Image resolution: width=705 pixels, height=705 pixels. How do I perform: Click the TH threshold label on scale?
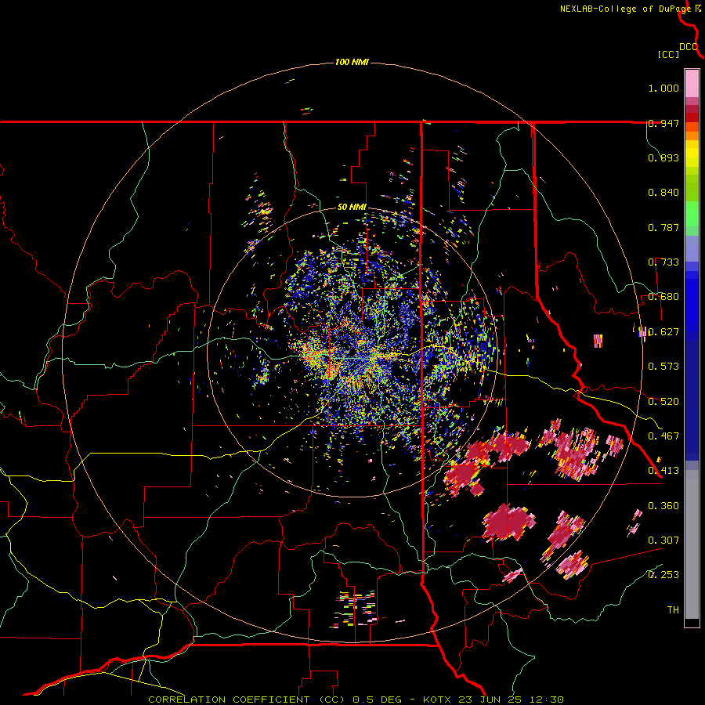coord(673,610)
